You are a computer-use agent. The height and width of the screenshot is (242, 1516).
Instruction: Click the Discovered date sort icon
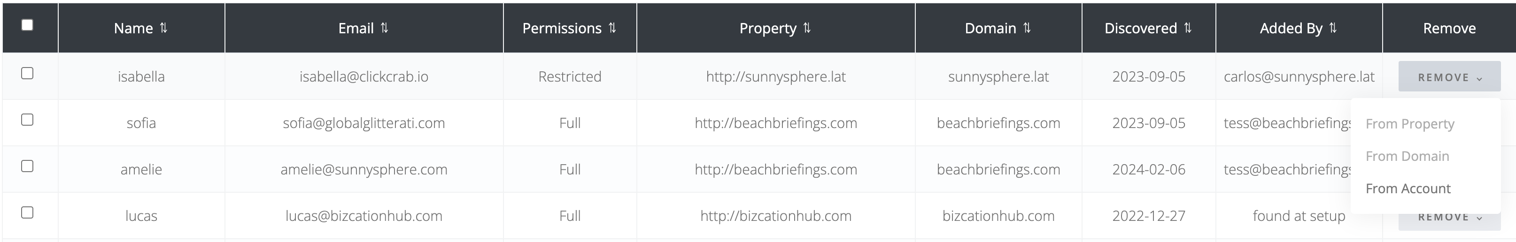click(x=1188, y=28)
